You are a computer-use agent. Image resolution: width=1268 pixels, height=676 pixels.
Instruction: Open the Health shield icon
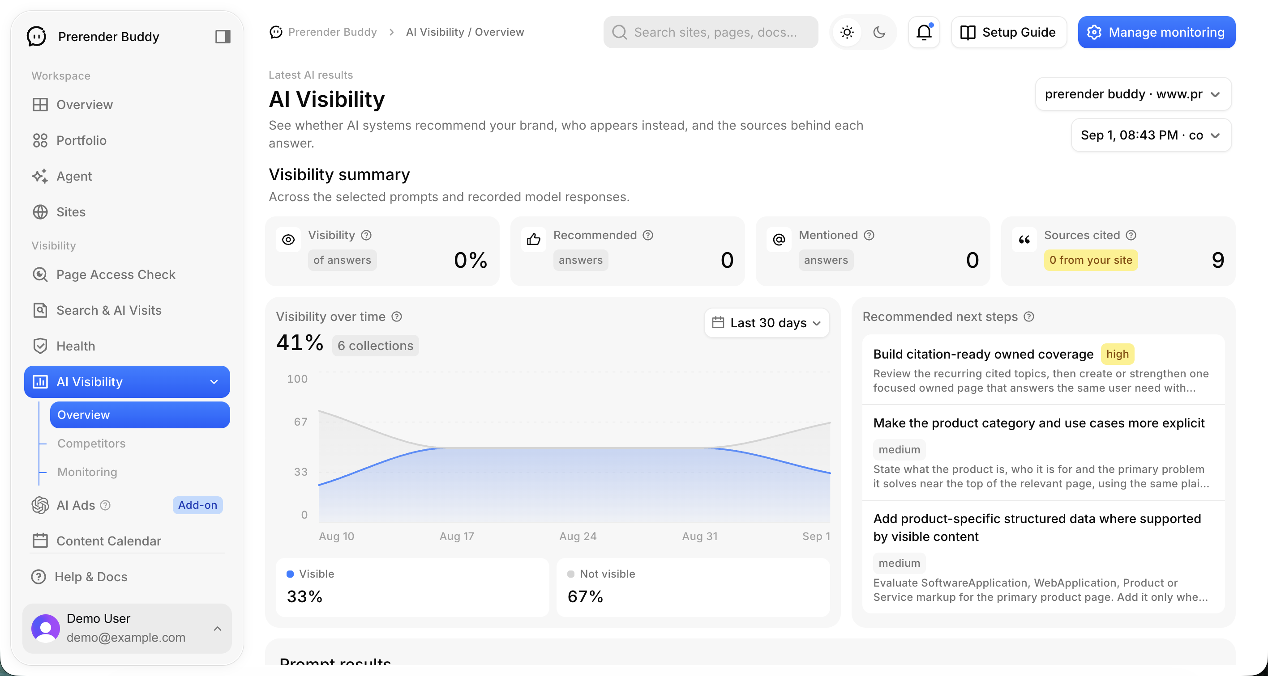(x=40, y=346)
